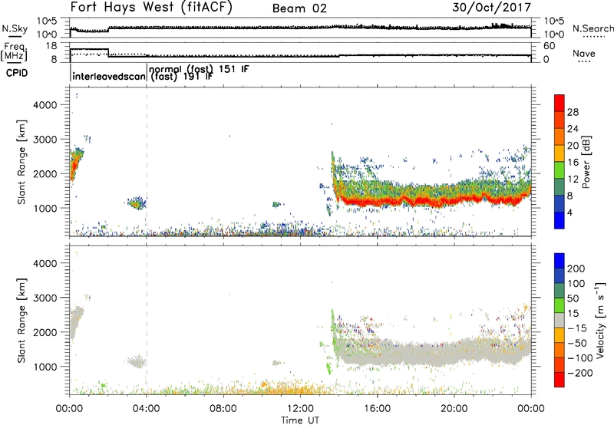Click the "interleavedscan" CPID text
The width and height of the screenshot is (614, 425).
point(109,76)
